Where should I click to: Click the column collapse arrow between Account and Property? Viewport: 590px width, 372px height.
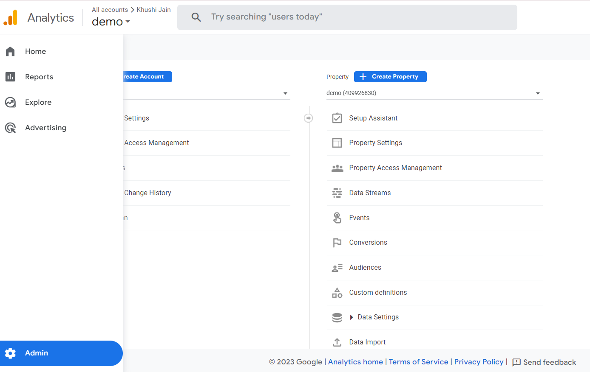click(309, 118)
